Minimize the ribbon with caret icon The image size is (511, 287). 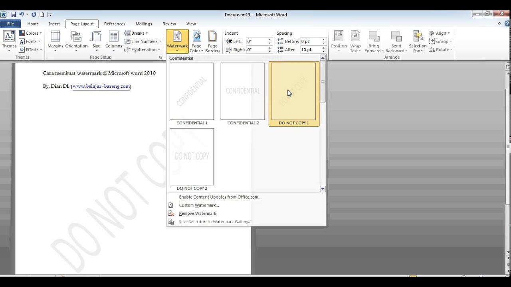click(499, 24)
